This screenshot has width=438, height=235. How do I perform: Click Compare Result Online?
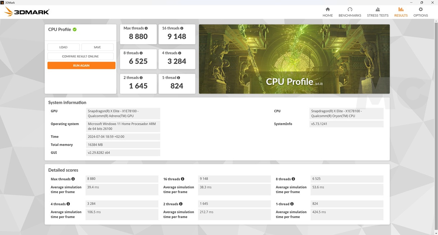pyautogui.click(x=80, y=56)
